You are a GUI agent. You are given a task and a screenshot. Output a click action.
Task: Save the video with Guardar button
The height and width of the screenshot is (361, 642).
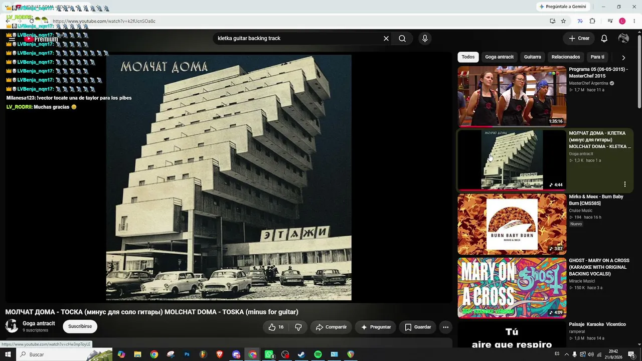click(x=417, y=327)
